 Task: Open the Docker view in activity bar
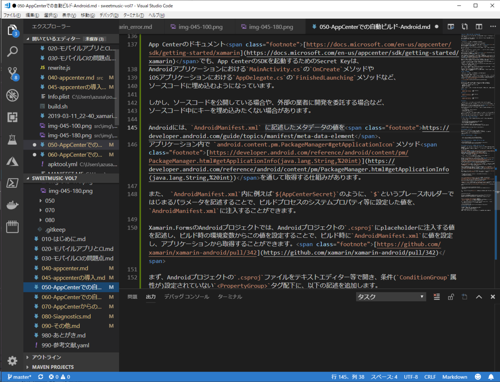tap(12, 205)
